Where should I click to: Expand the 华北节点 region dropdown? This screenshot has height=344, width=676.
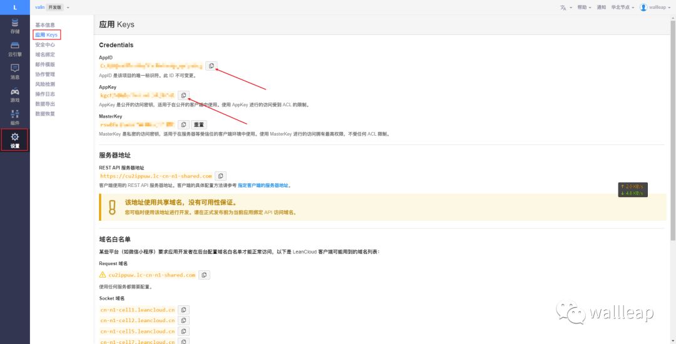[x=623, y=8]
